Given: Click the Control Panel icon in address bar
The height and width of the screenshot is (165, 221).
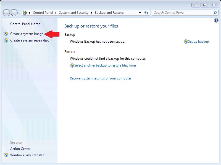Looking at the screenshot, I should tap(25, 13).
